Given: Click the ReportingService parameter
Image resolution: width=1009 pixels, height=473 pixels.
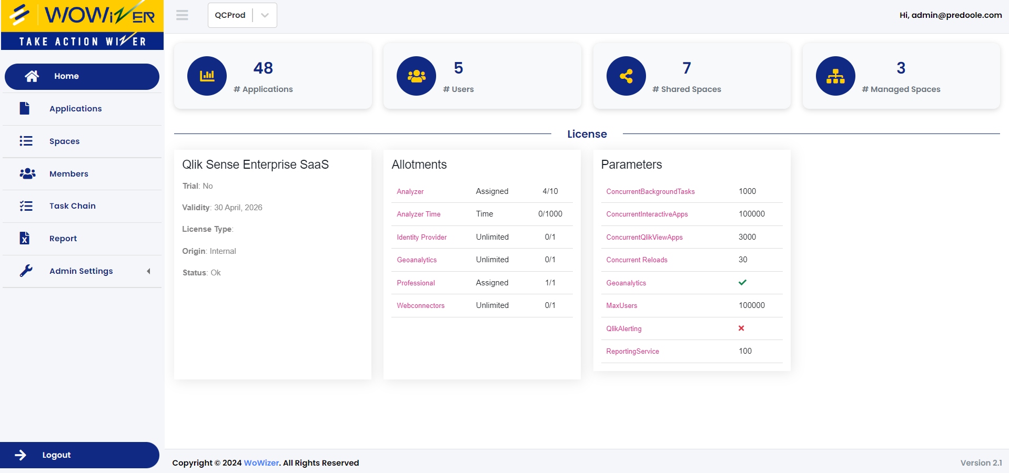Looking at the screenshot, I should click(x=632, y=352).
